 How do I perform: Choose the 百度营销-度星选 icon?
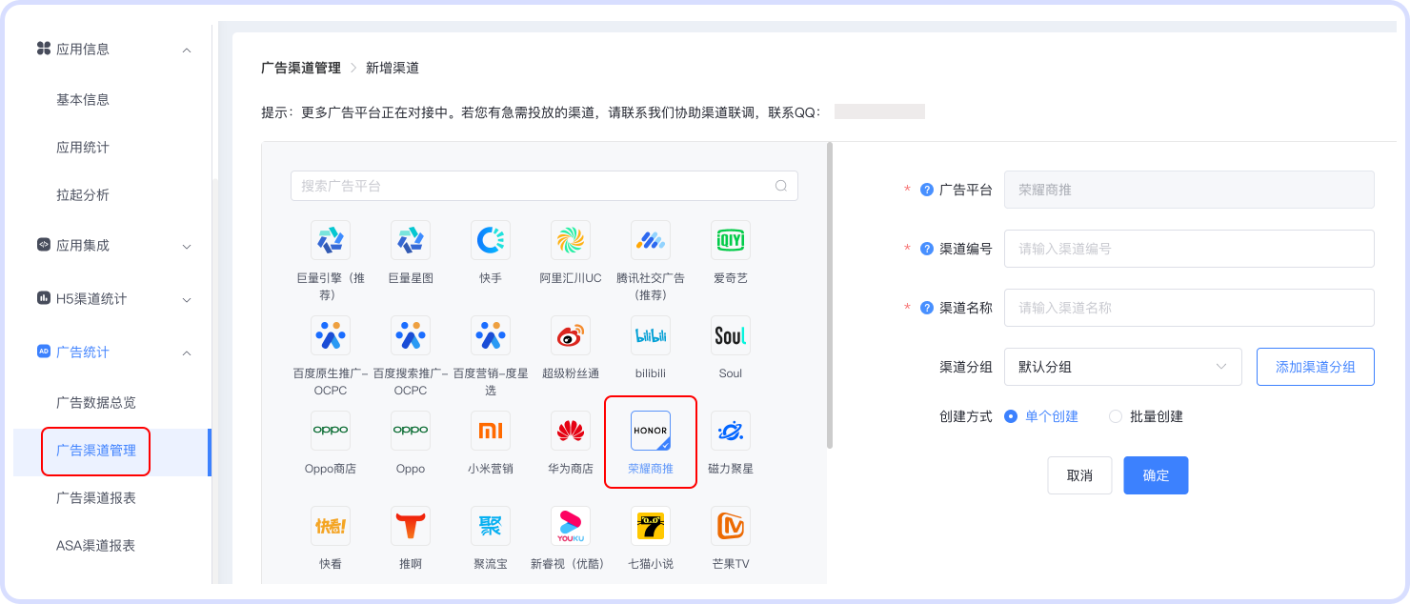pyautogui.click(x=491, y=335)
